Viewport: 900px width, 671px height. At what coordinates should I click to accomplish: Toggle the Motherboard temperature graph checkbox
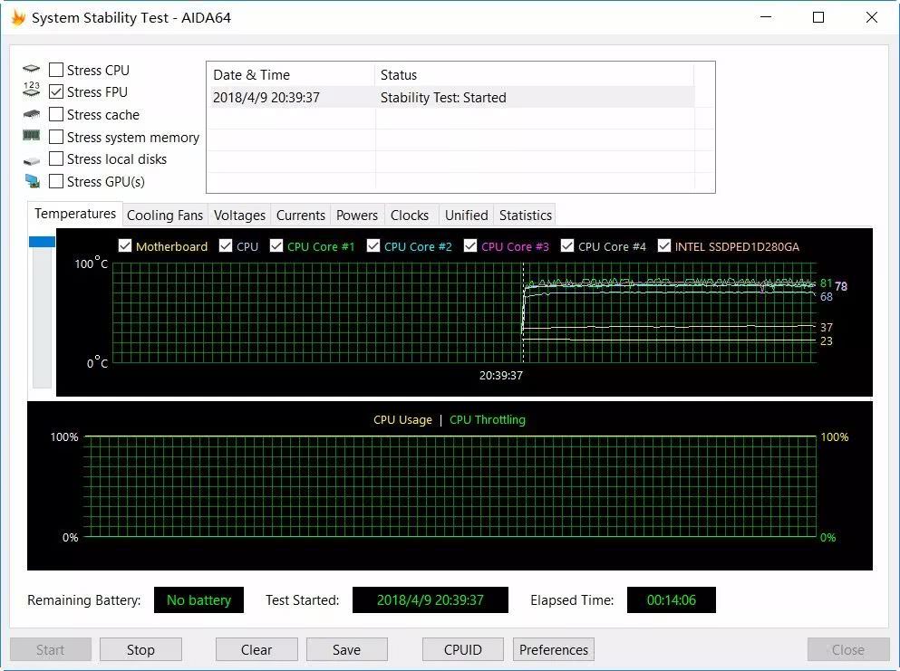pyautogui.click(x=126, y=246)
